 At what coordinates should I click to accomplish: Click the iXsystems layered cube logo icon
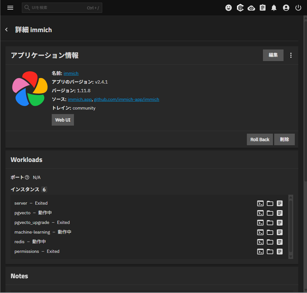tap(240, 8)
